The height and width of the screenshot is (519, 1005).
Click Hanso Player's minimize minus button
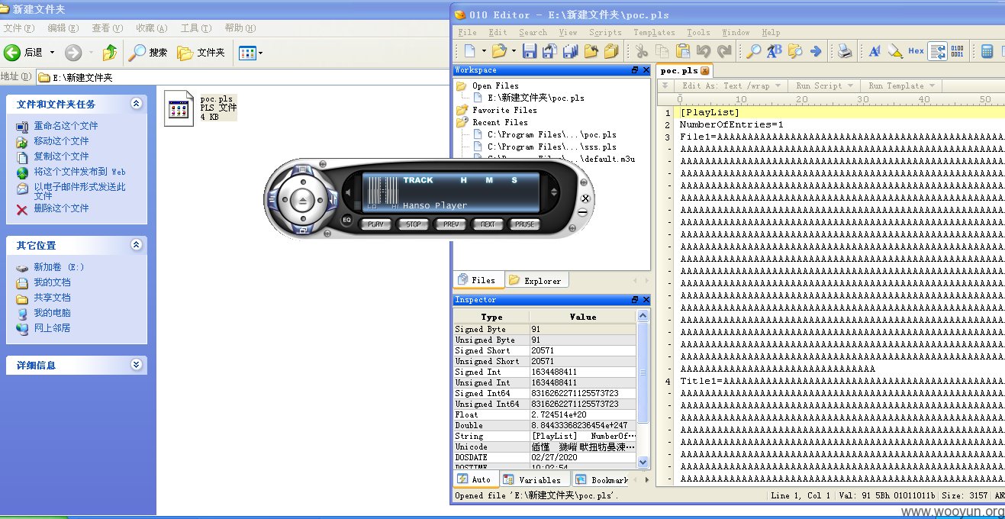click(583, 212)
